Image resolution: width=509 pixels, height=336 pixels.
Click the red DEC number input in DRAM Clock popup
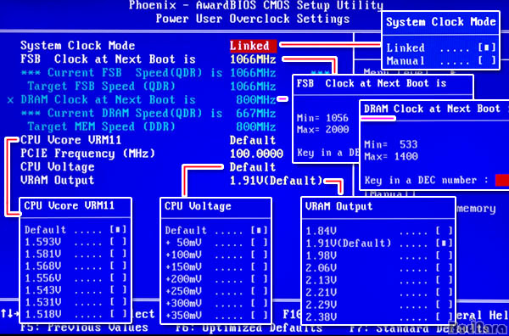pos(502,180)
